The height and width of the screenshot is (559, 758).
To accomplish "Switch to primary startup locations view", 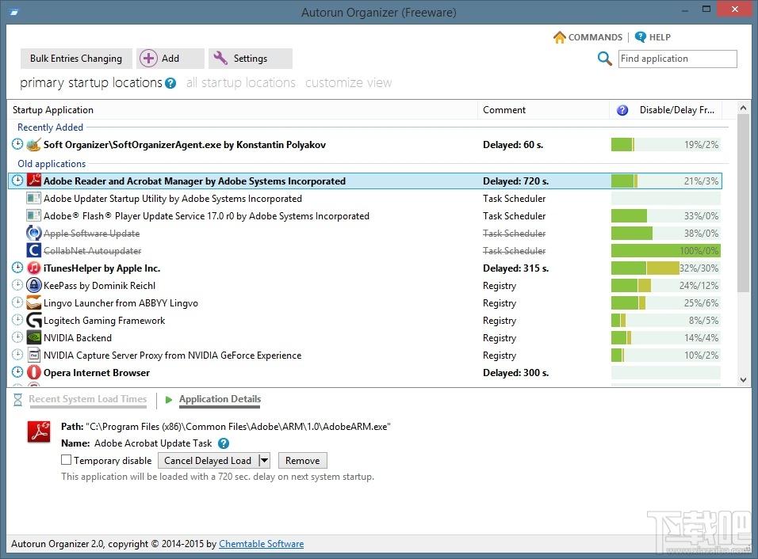I will tap(91, 82).
